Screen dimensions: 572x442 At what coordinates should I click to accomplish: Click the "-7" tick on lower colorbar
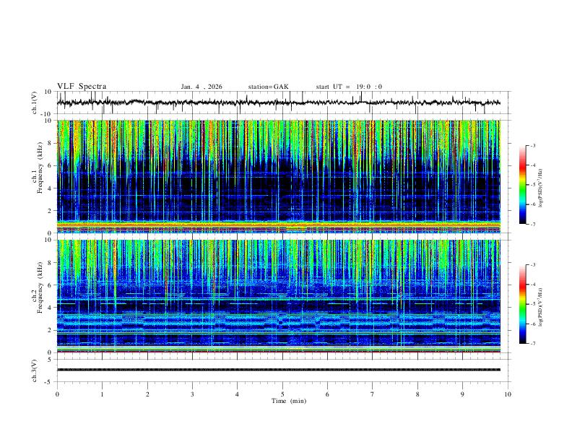point(532,344)
